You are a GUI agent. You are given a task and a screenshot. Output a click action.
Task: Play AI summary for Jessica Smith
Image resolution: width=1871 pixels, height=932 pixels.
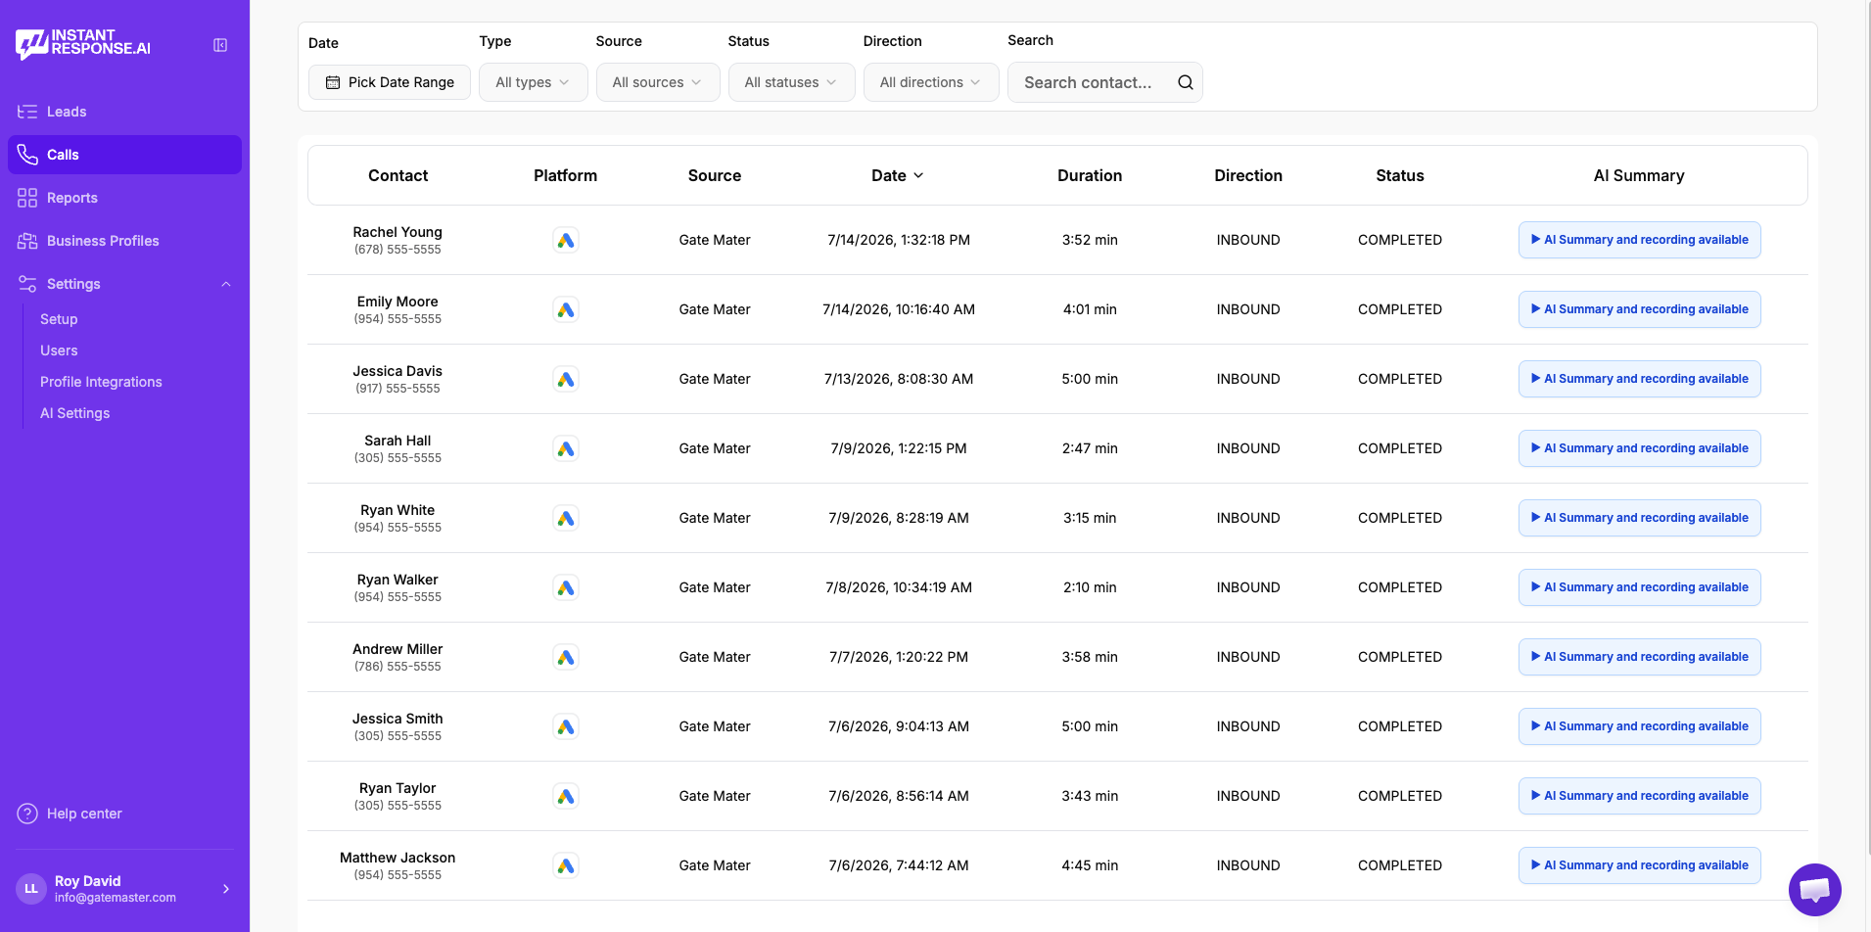pos(1639,726)
